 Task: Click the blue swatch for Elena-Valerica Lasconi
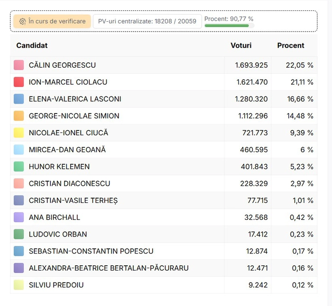[19, 99]
